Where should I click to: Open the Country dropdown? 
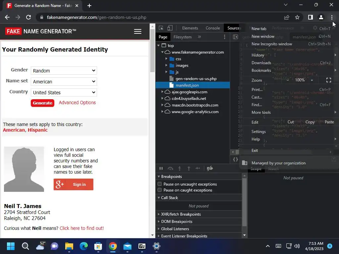pos(64,93)
